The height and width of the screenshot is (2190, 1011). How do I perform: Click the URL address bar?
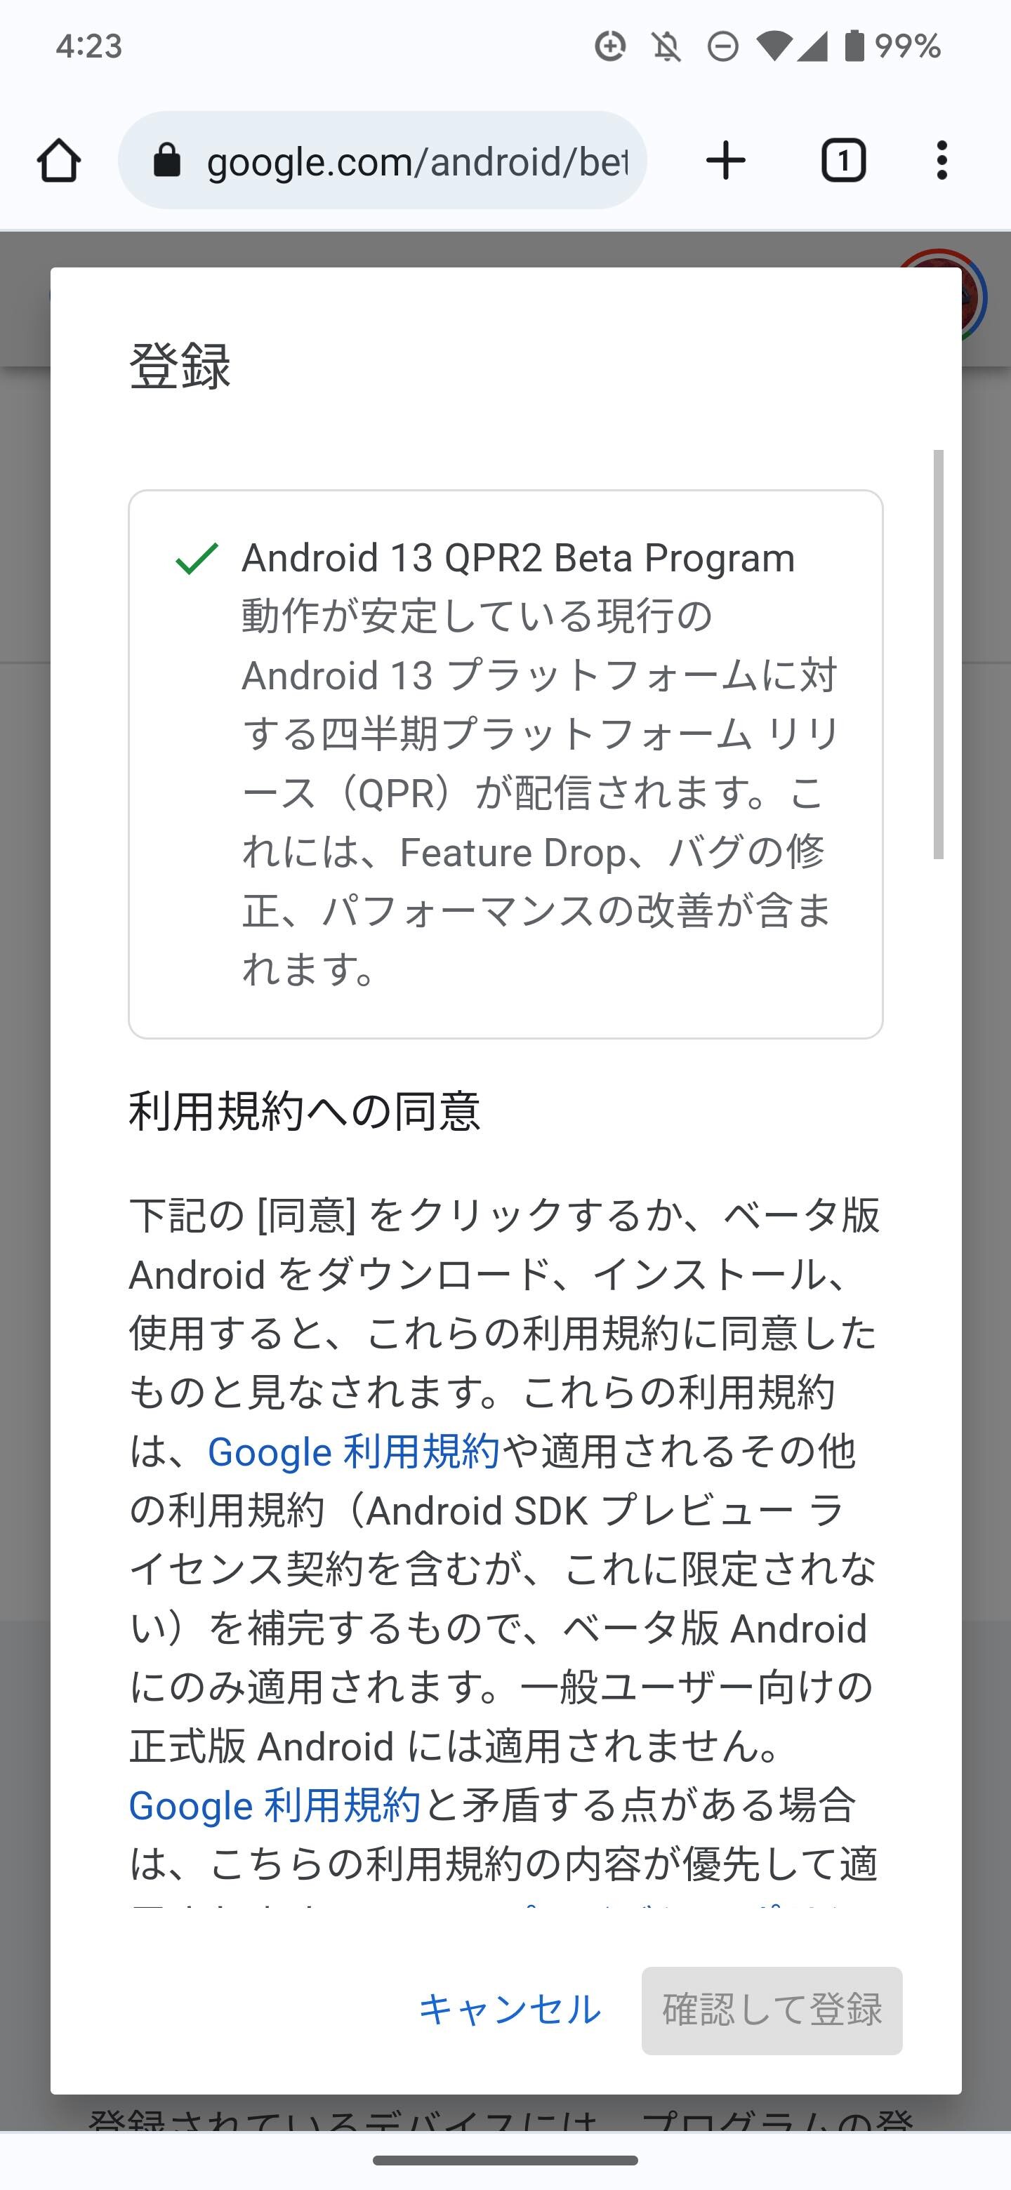[x=382, y=160]
